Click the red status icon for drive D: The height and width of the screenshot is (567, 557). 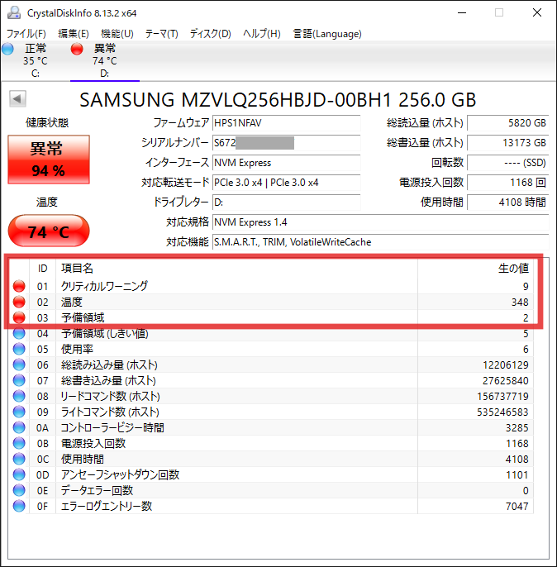click(x=77, y=49)
